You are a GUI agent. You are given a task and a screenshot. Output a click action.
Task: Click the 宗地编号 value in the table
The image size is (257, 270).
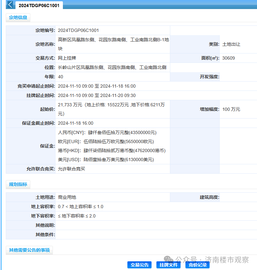coord(78,30)
